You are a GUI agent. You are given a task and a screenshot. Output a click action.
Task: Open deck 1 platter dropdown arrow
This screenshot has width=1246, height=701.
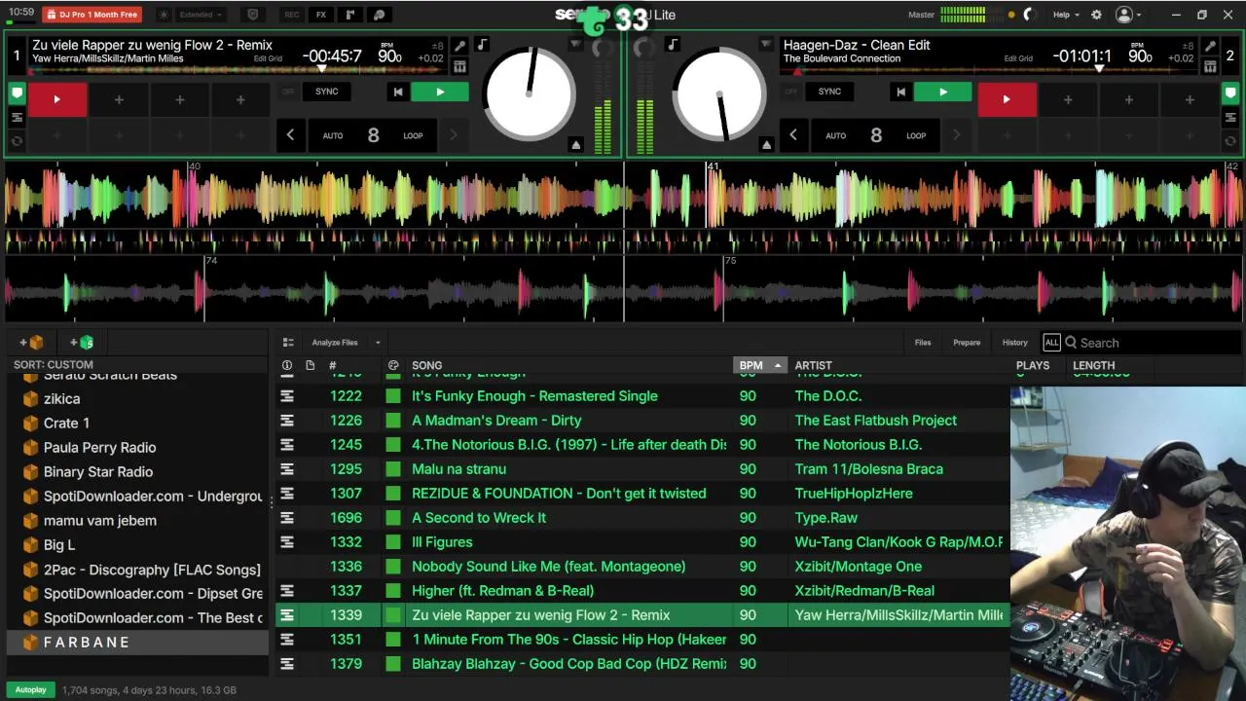point(575,45)
